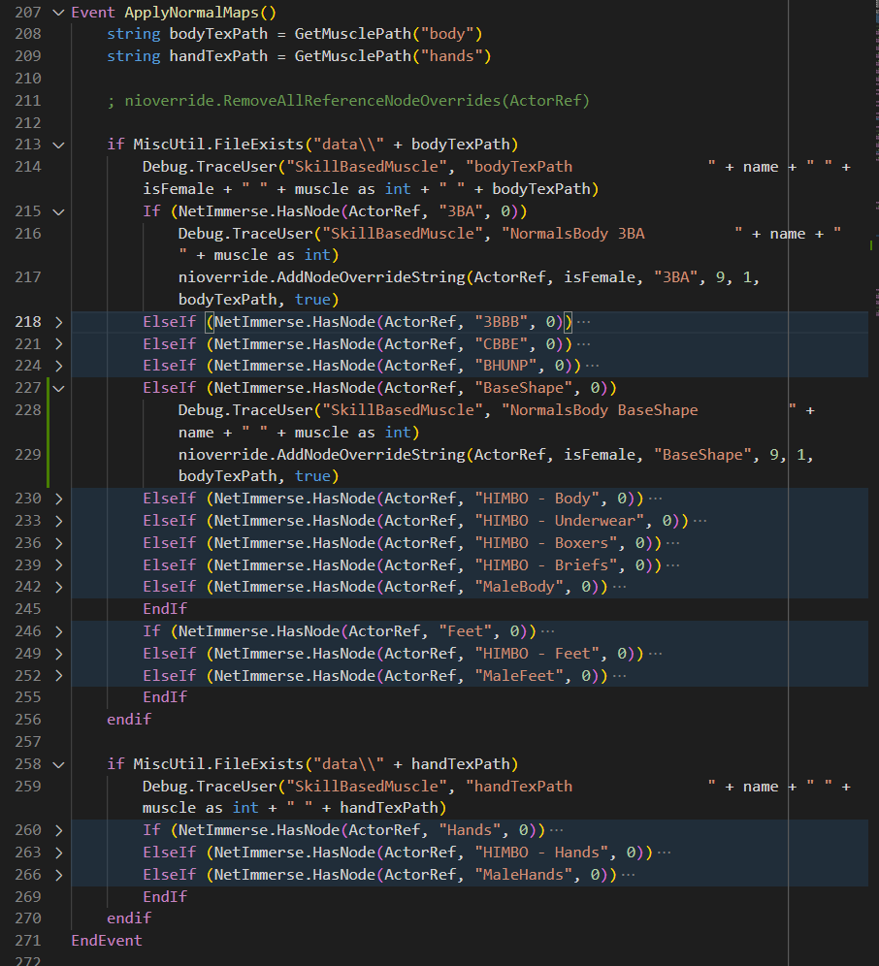
Task: Click the GetMusclePath("hands") call
Action: (x=393, y=56)
